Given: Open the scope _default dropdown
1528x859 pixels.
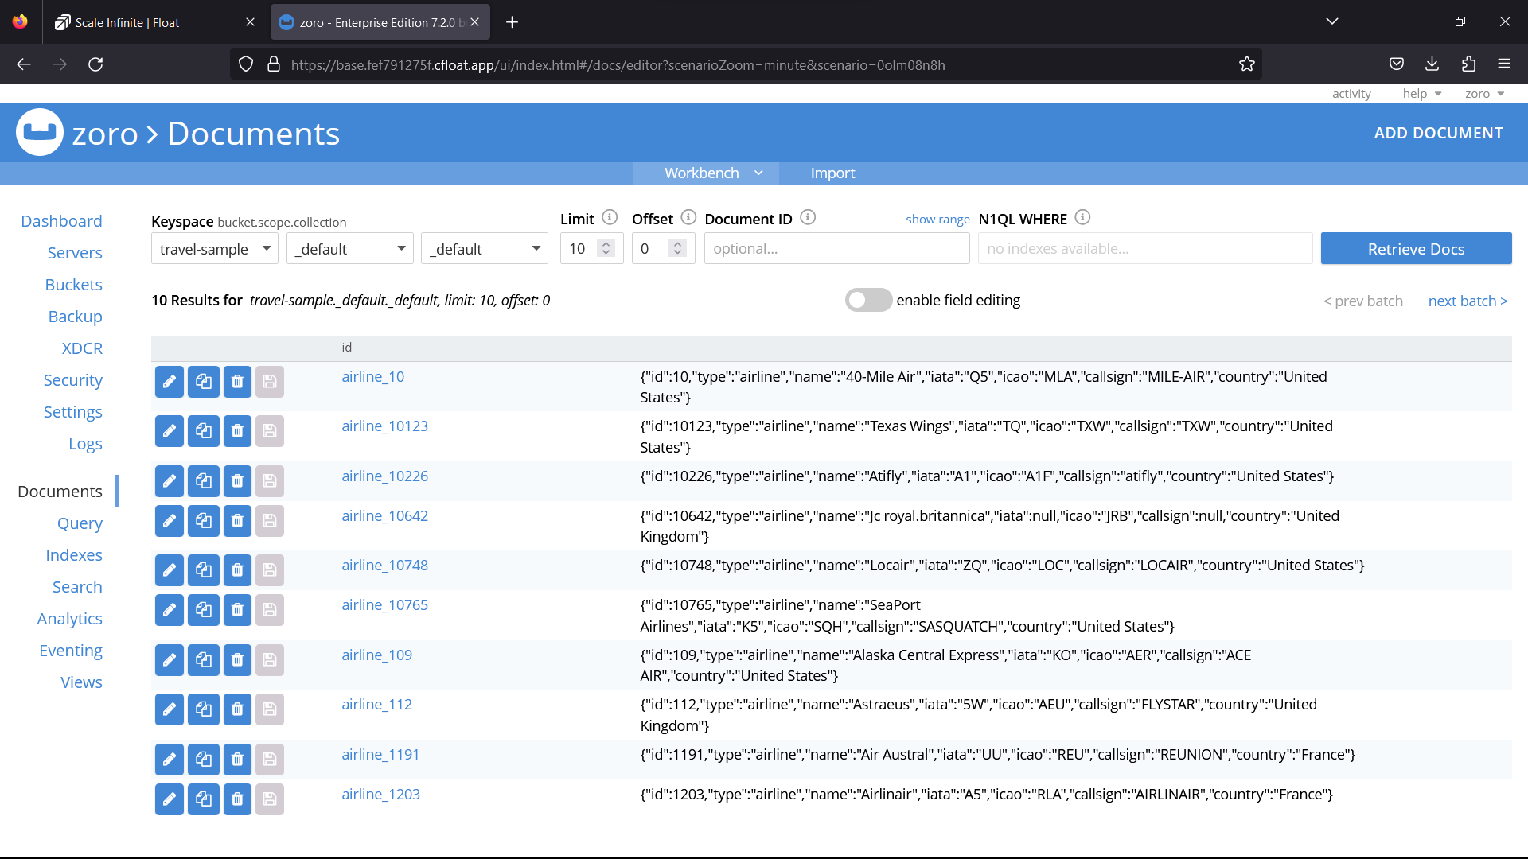Looking at the screenshot, I should click(x=350, y=249).
